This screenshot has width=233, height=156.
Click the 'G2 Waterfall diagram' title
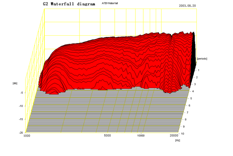click(69, 4)
